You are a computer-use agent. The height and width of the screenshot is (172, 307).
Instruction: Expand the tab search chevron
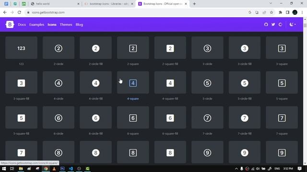271,3
